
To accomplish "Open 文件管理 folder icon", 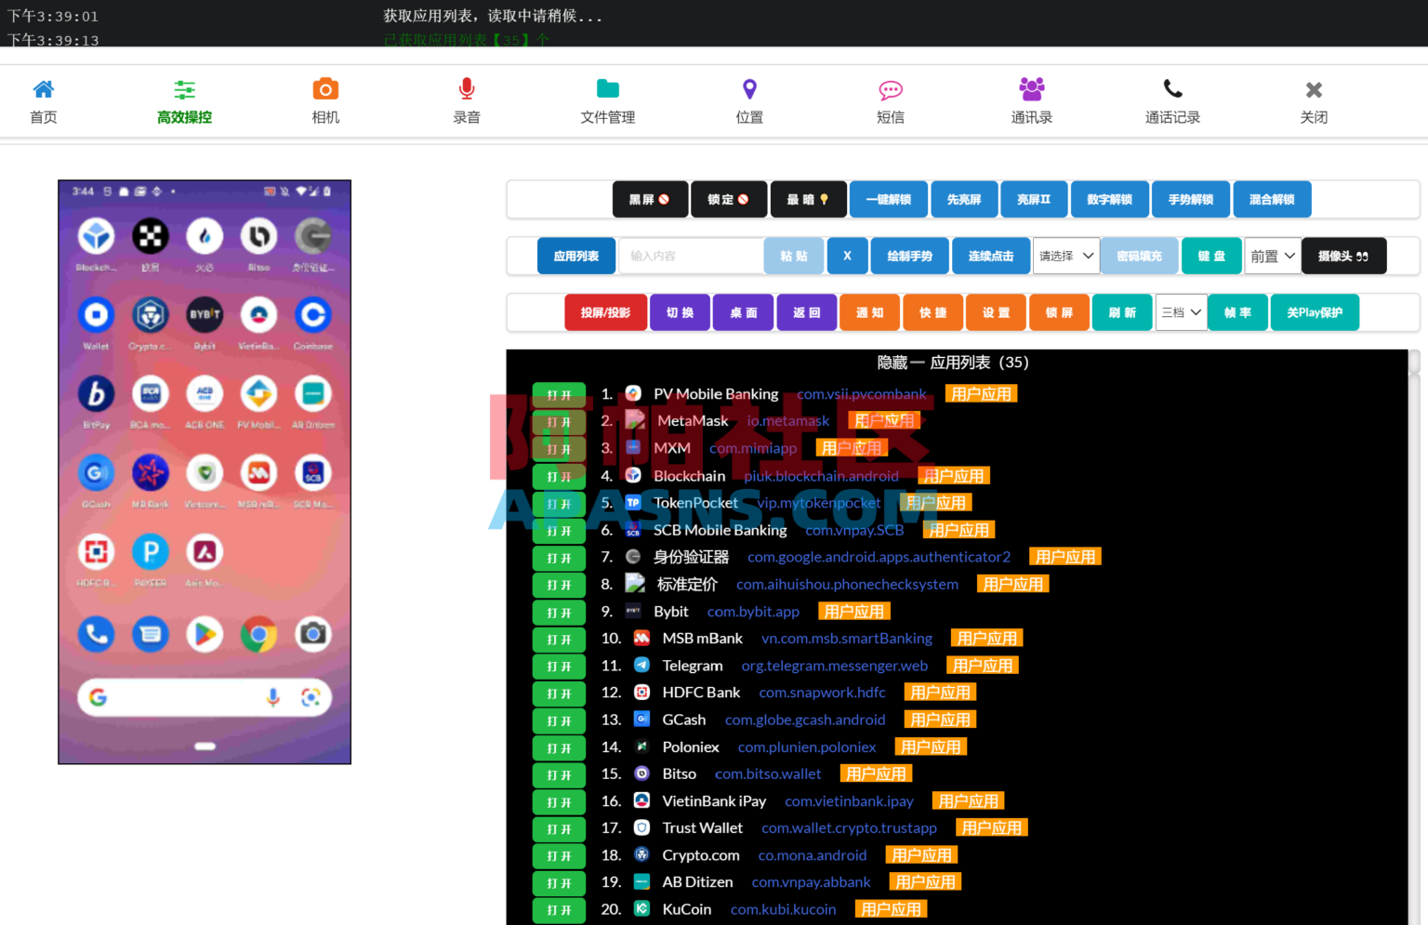I will pyautogui.click(x=608, y=89).
